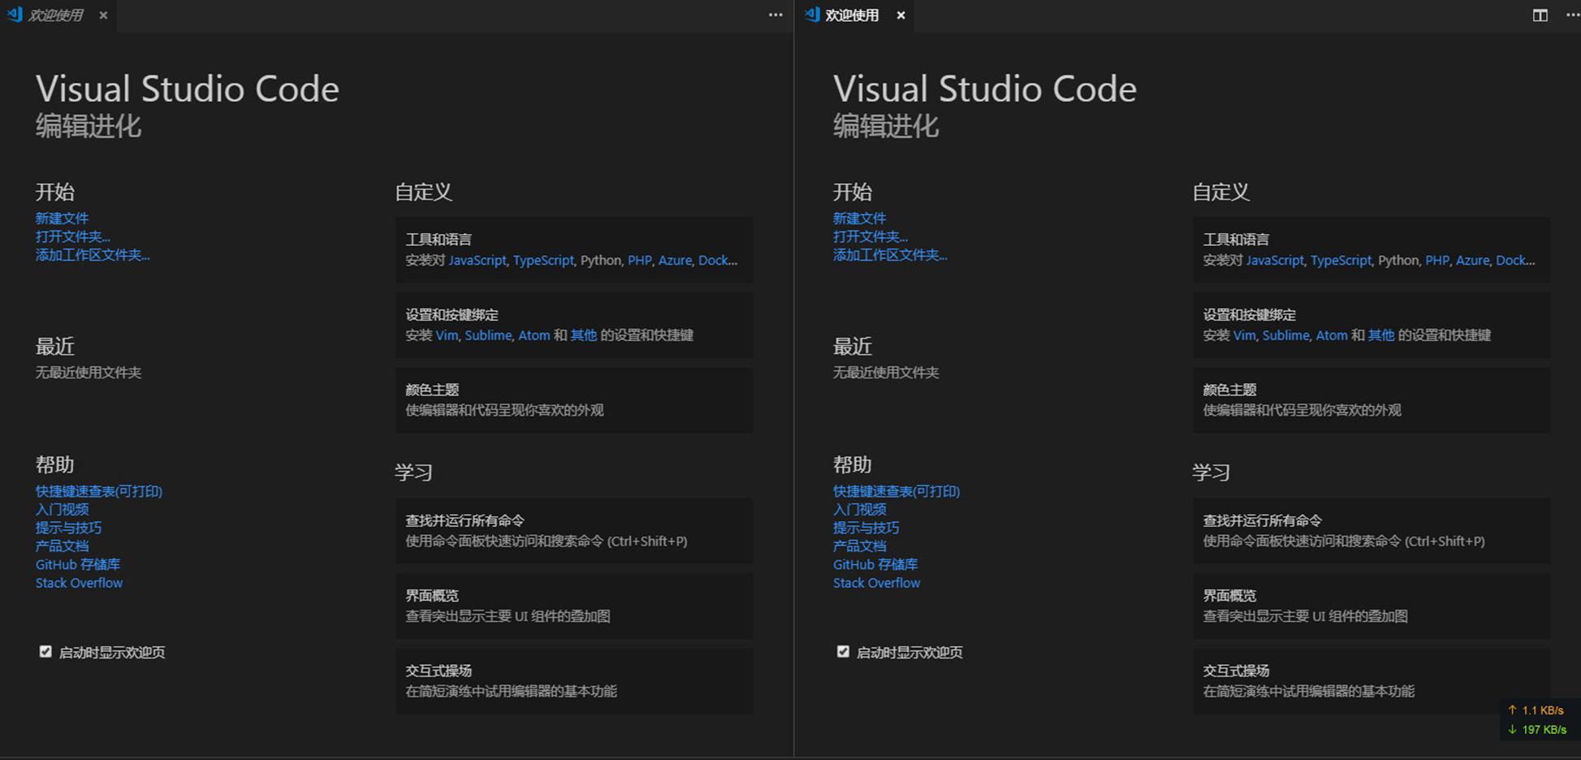
Task: Click 新建文件 link in left pane
Action: [x=62, y=218]
